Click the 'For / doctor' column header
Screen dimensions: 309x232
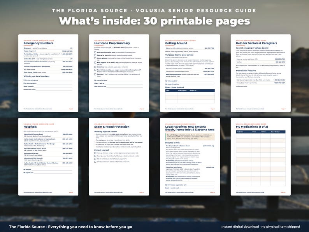tap(276, 132)
